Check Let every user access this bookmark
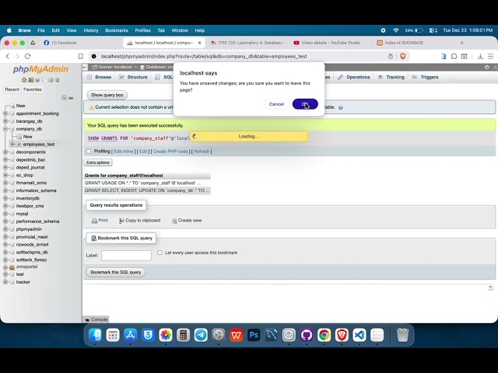Viewport: 498px width, 373px height. tap(160, 253)
